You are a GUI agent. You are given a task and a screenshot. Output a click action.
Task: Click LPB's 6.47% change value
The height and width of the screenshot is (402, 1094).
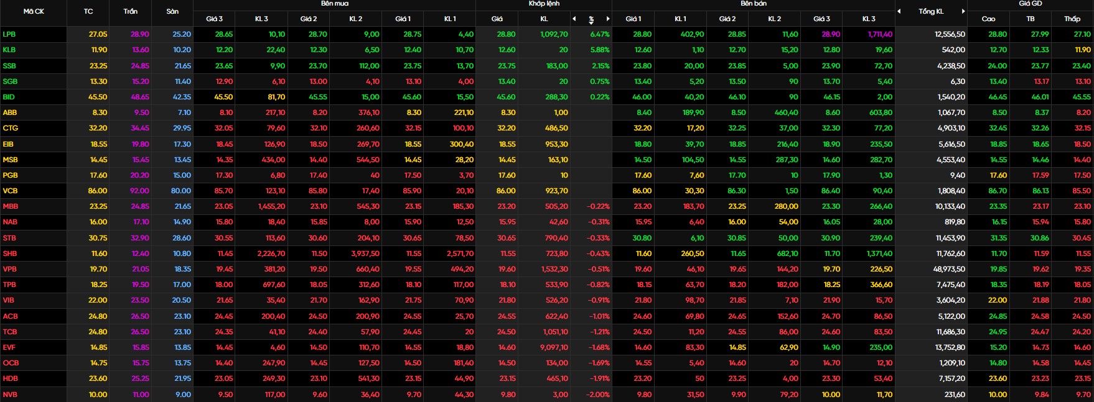tap(600, 34)
